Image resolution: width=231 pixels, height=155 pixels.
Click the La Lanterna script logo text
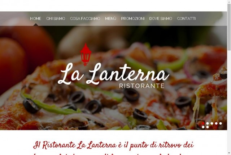tap(113, 74)
